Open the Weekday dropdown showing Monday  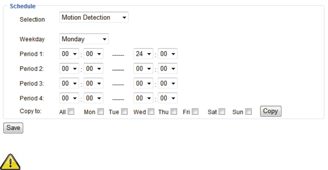point(84,39)
